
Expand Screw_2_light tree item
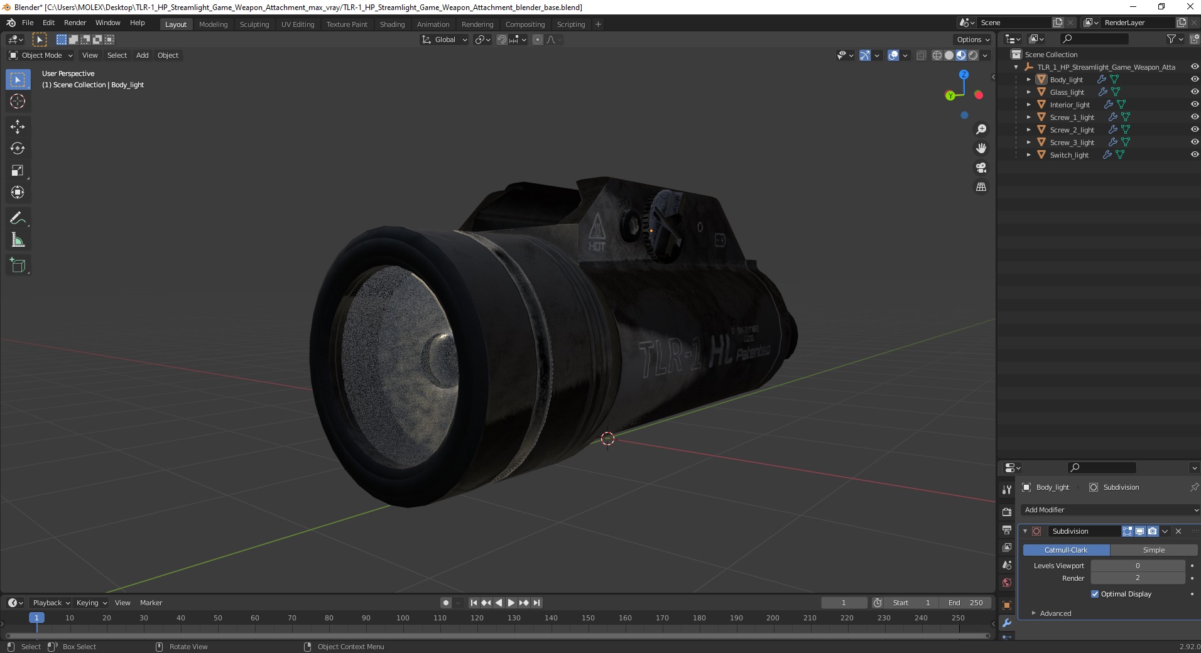click(x=1028, y=130)
